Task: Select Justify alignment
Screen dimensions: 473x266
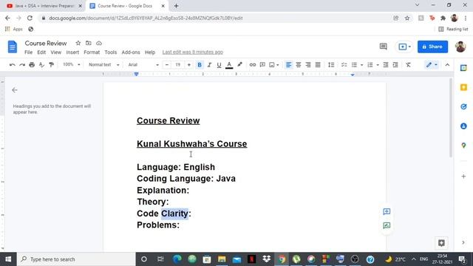Action: [318, 65]
